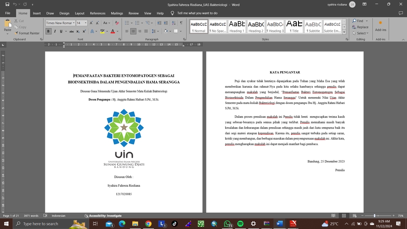Switch to Web Layout view icon

coord(354,215)
